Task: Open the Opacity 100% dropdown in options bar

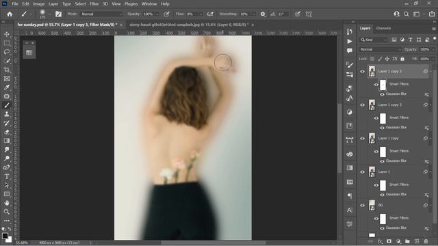Action: (157, 14)
